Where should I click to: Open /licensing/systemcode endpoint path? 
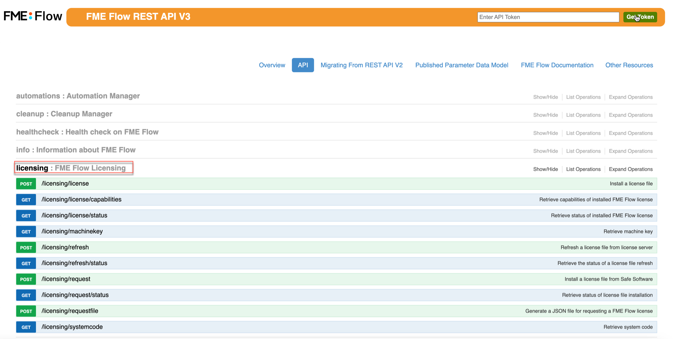(72, 327)
